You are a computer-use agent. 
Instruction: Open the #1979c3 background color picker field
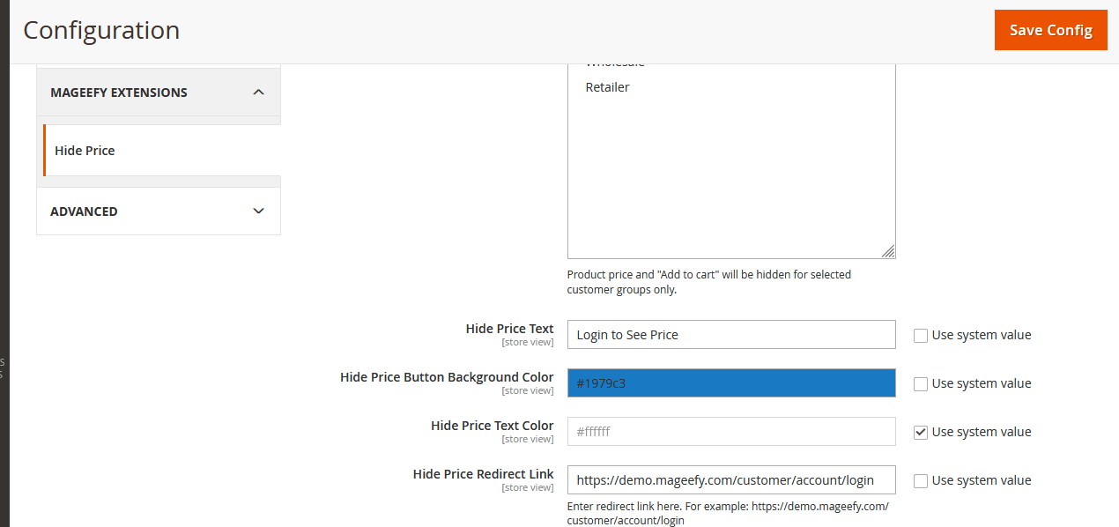click(x=731, y=383)
